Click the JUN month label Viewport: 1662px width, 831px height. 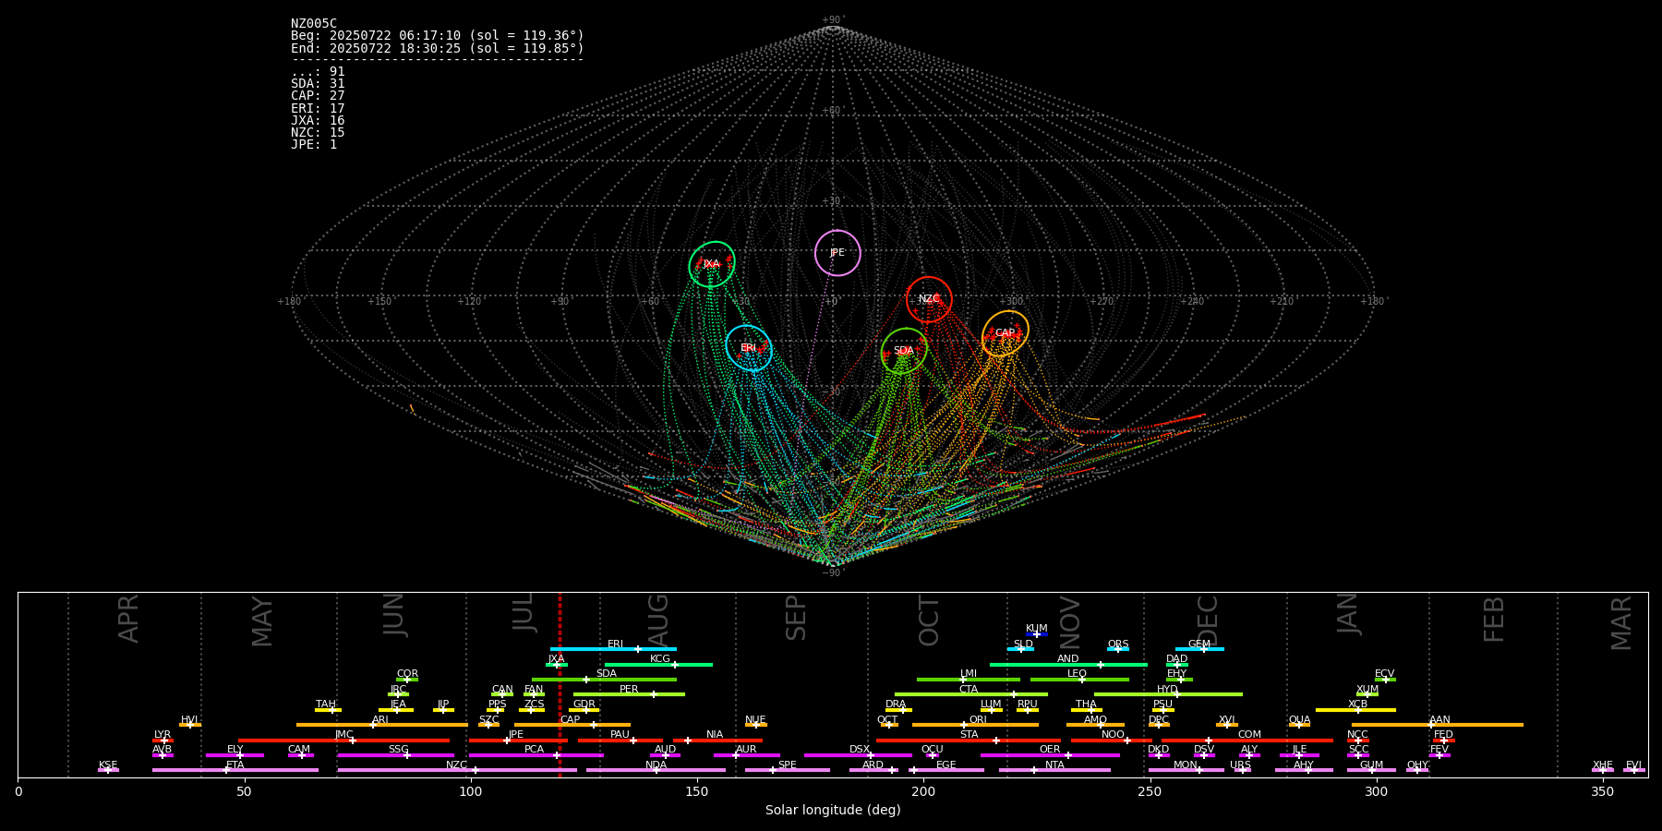click(394, 614)
